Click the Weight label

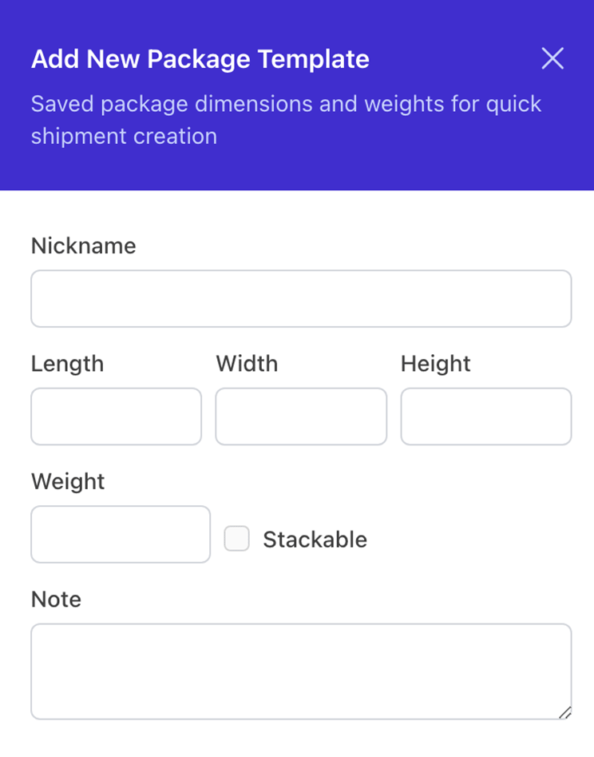point(68,481)
